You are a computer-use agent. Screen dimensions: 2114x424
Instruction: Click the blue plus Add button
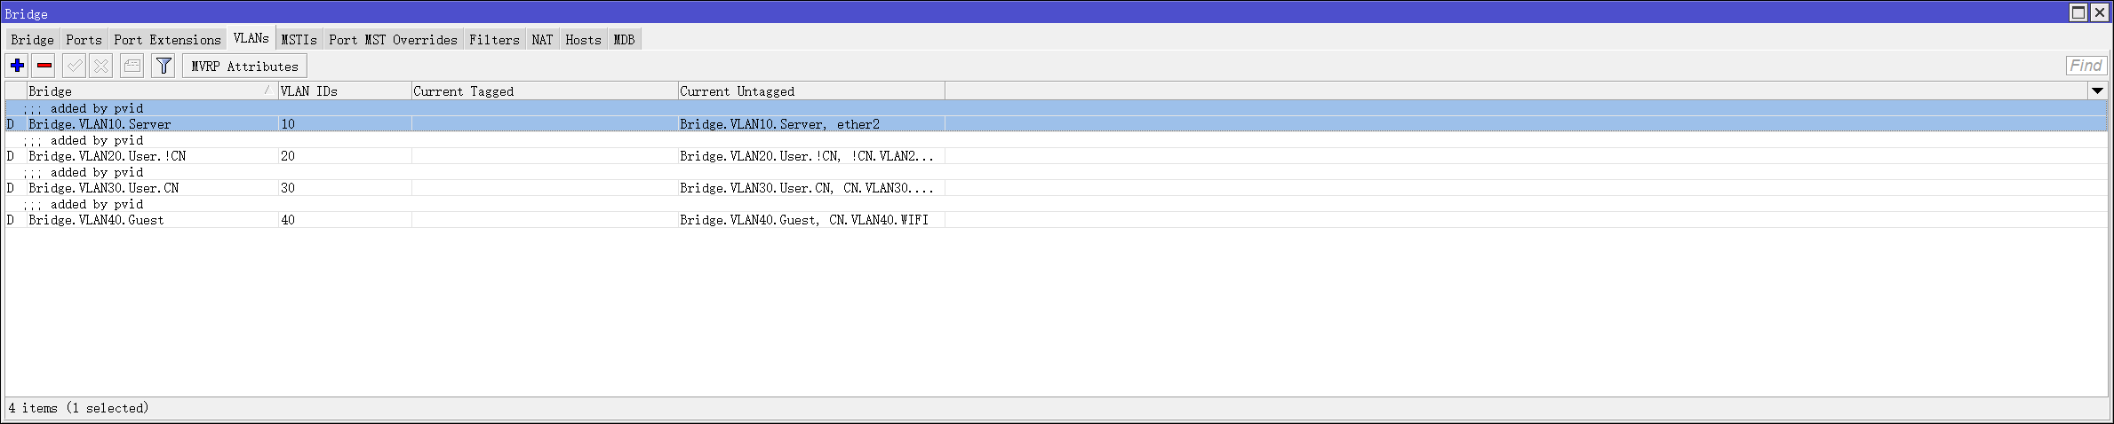pos(17,66)
